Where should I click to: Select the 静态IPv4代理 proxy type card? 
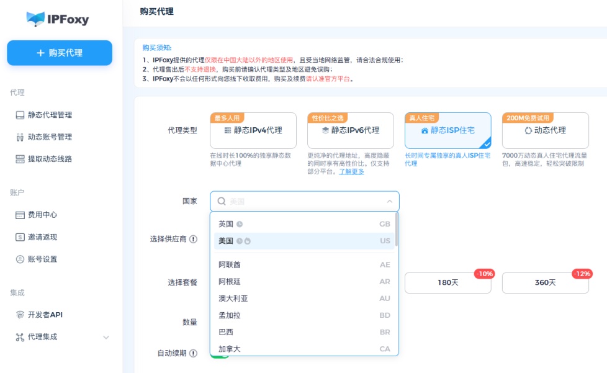(x=254, y=130)
